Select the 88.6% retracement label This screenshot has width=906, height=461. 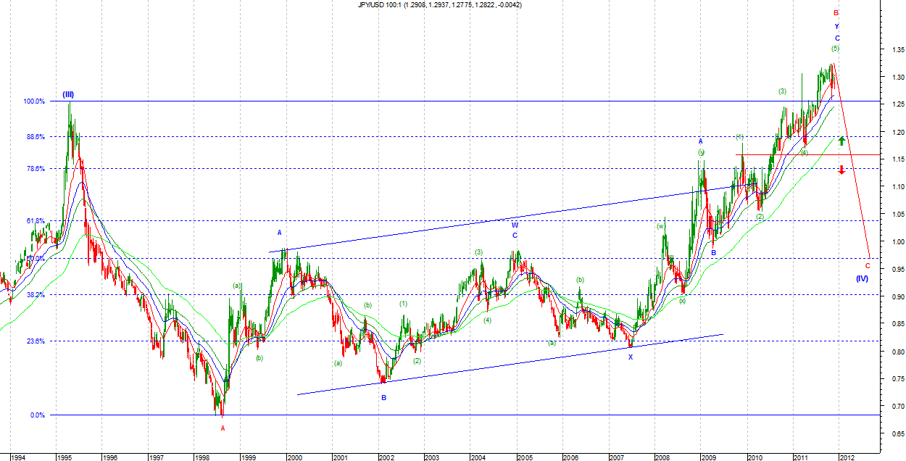(x=36, y=137)
